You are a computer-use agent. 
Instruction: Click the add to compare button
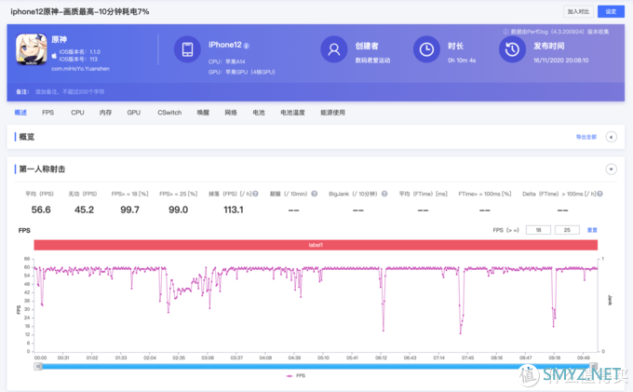578,12
